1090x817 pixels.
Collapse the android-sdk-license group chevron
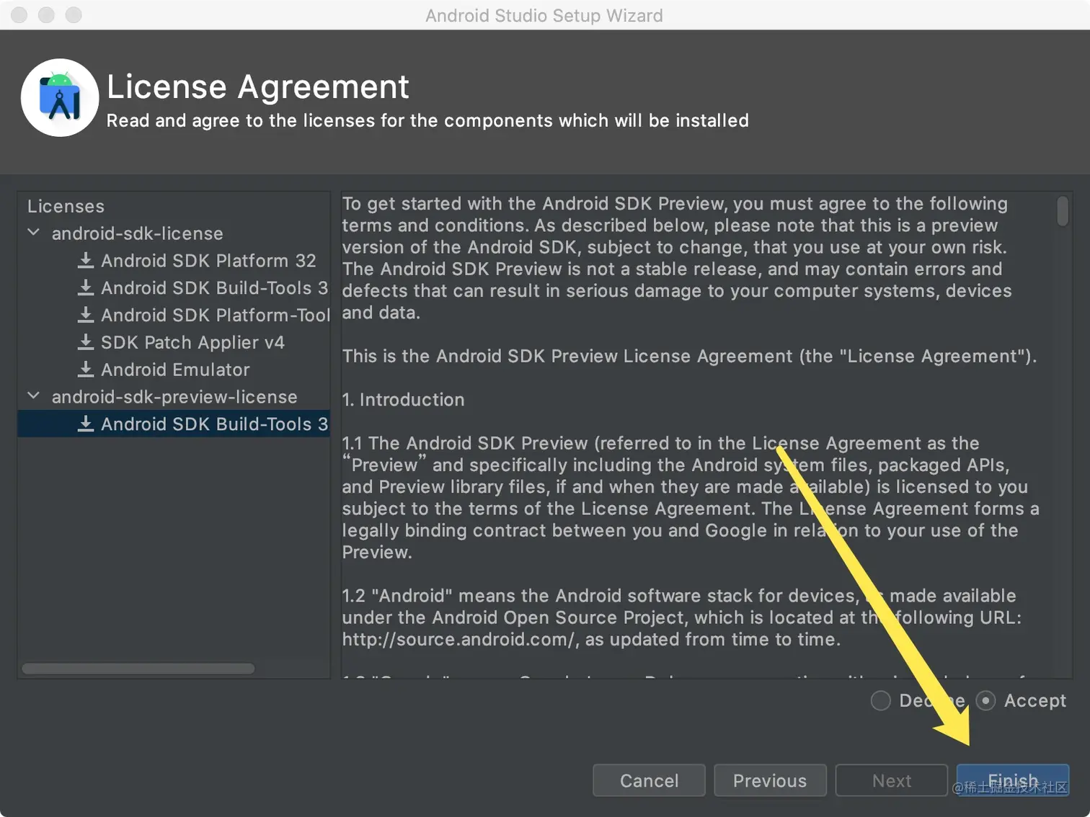(34, 233)
